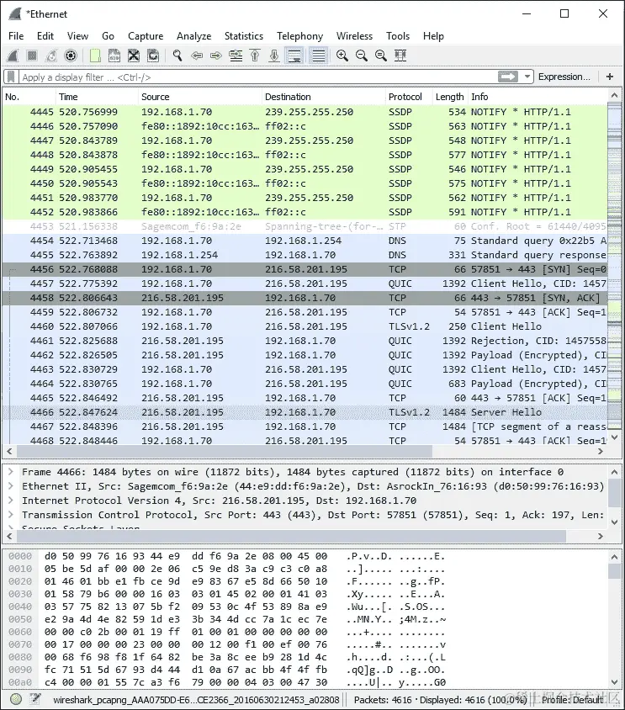Open capture options gear icon
The image size is (625, 710).
pyautogui.click(x=71, y=56)
